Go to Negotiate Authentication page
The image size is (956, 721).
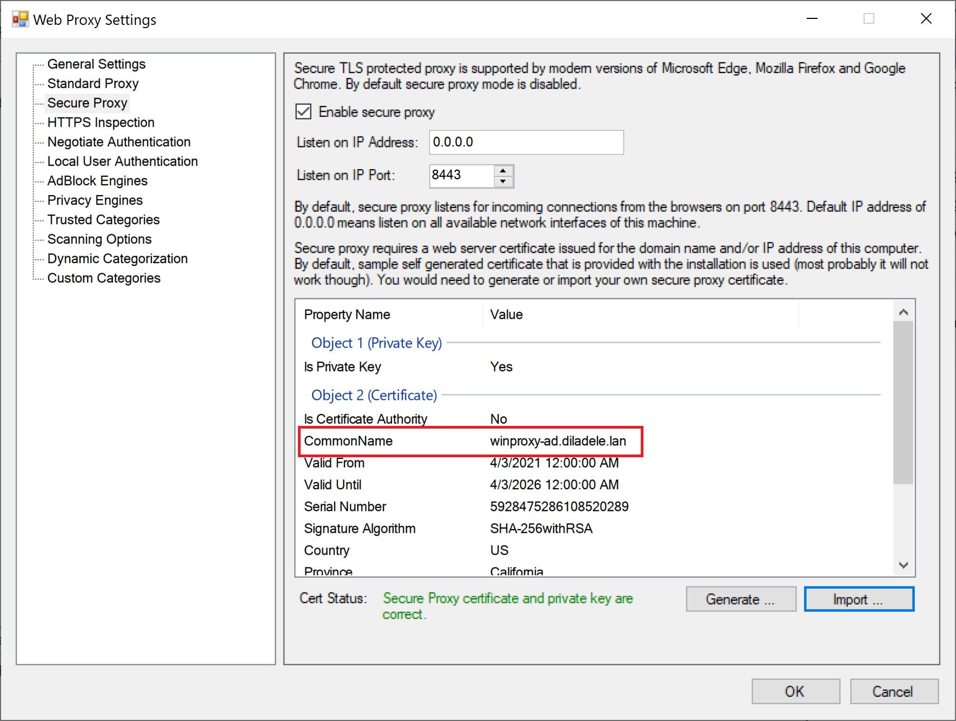[x=119, y=142]
